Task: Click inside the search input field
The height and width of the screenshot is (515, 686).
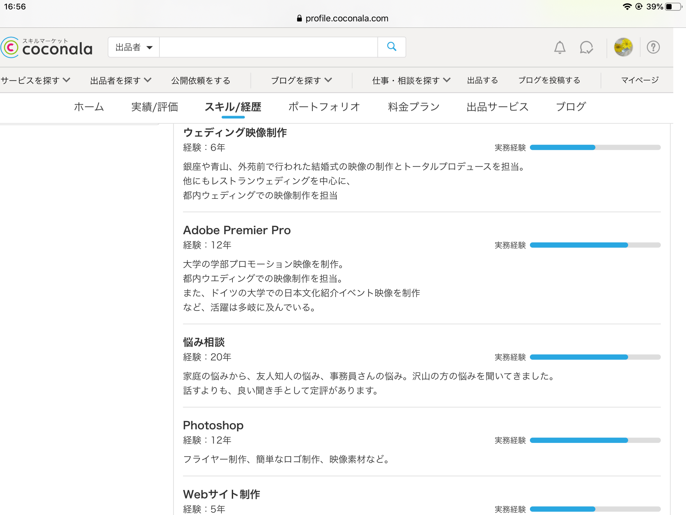Action: tap(268, 47)
